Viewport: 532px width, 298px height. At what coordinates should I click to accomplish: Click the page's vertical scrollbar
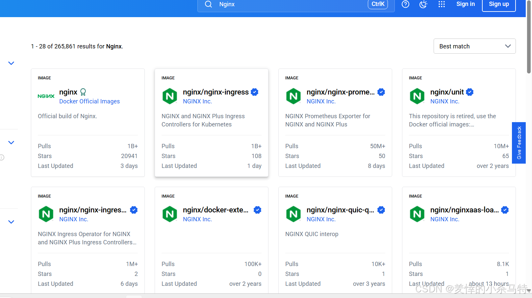point(529,36)
